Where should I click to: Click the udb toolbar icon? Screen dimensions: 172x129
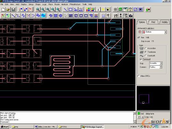coord(116,16)
